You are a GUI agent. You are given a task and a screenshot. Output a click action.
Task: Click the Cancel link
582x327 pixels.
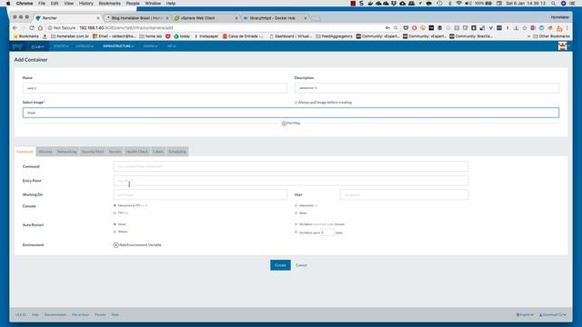point(301,265)
